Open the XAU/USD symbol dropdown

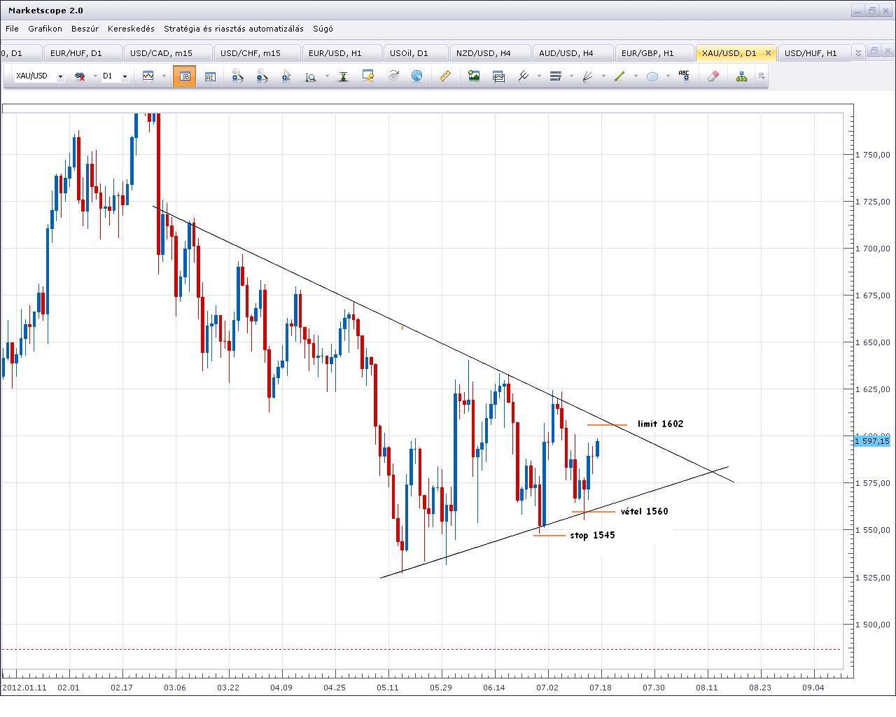(x=60, y=76)
